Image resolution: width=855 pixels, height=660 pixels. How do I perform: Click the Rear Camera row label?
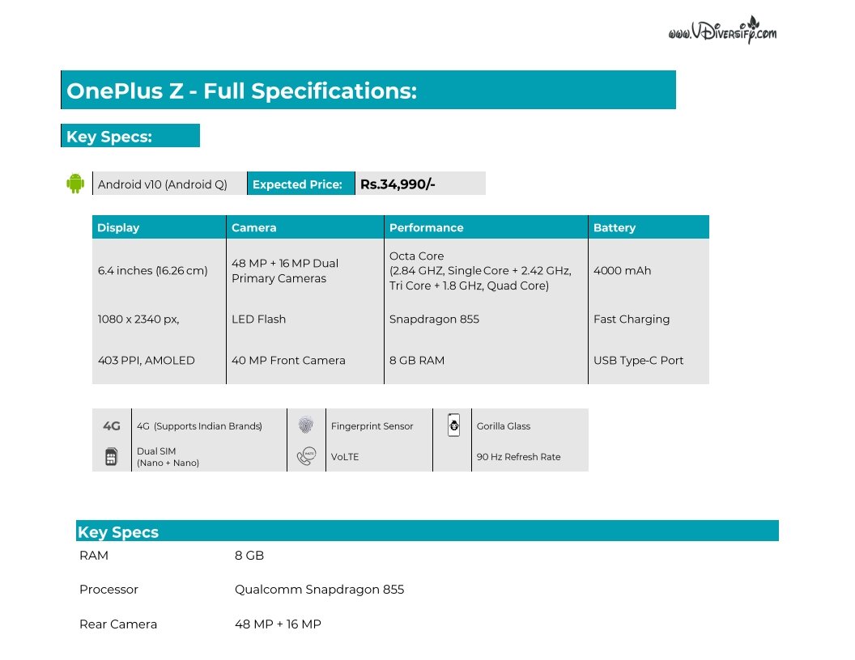[117, 624]
